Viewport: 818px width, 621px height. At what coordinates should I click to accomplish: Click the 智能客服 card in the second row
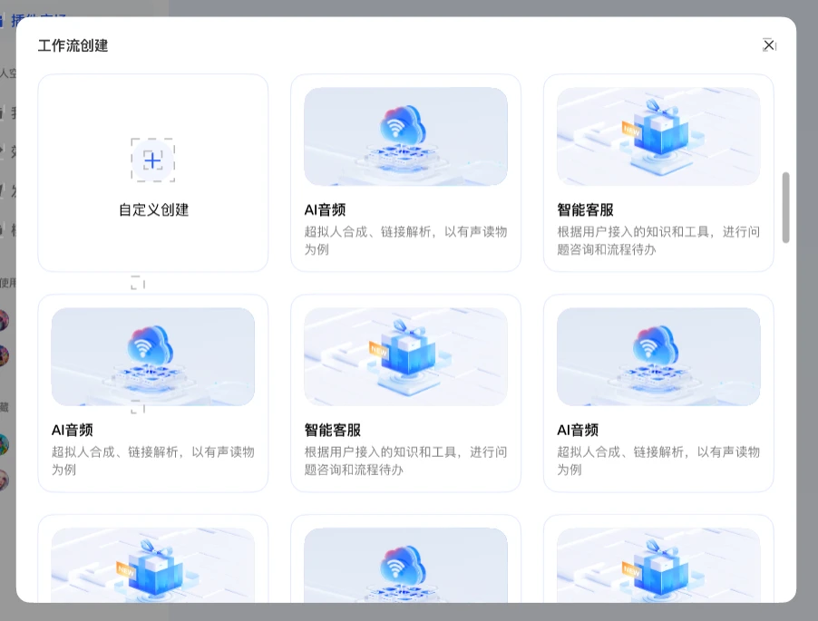[x=405, y=392]
